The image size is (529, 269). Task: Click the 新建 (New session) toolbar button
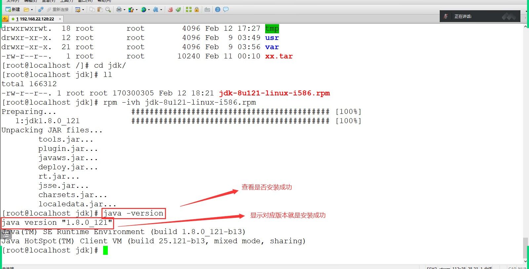click(x=13, y=10)
